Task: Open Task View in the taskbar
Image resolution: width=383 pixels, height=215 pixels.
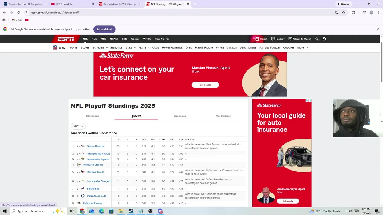Action: [72, 211]
